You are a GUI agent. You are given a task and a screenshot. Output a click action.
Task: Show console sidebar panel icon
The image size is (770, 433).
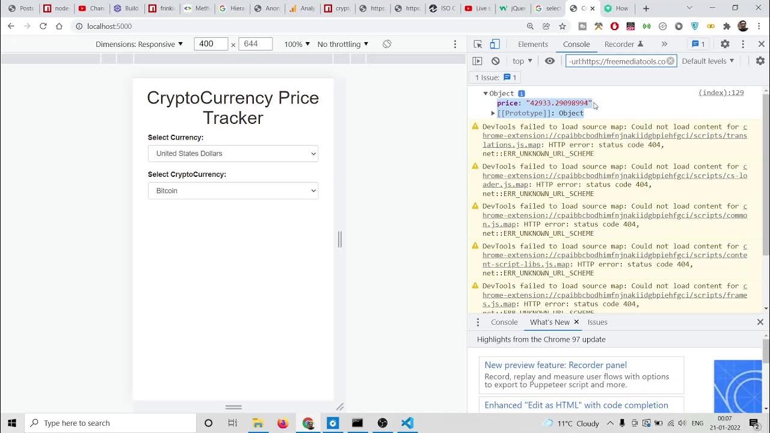[x=477, y=61]
